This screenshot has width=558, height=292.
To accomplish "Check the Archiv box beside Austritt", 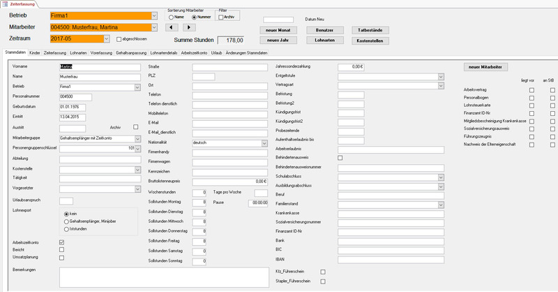I will 135,127.
